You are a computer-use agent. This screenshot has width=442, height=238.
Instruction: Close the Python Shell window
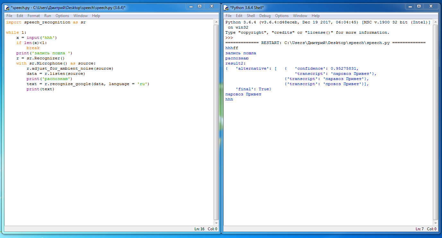[x=431, y=6]
